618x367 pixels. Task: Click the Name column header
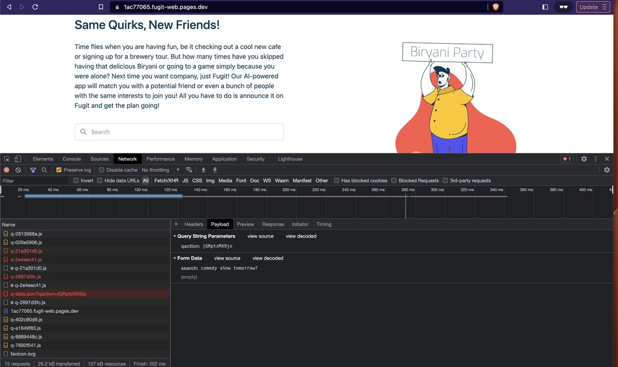85,224
